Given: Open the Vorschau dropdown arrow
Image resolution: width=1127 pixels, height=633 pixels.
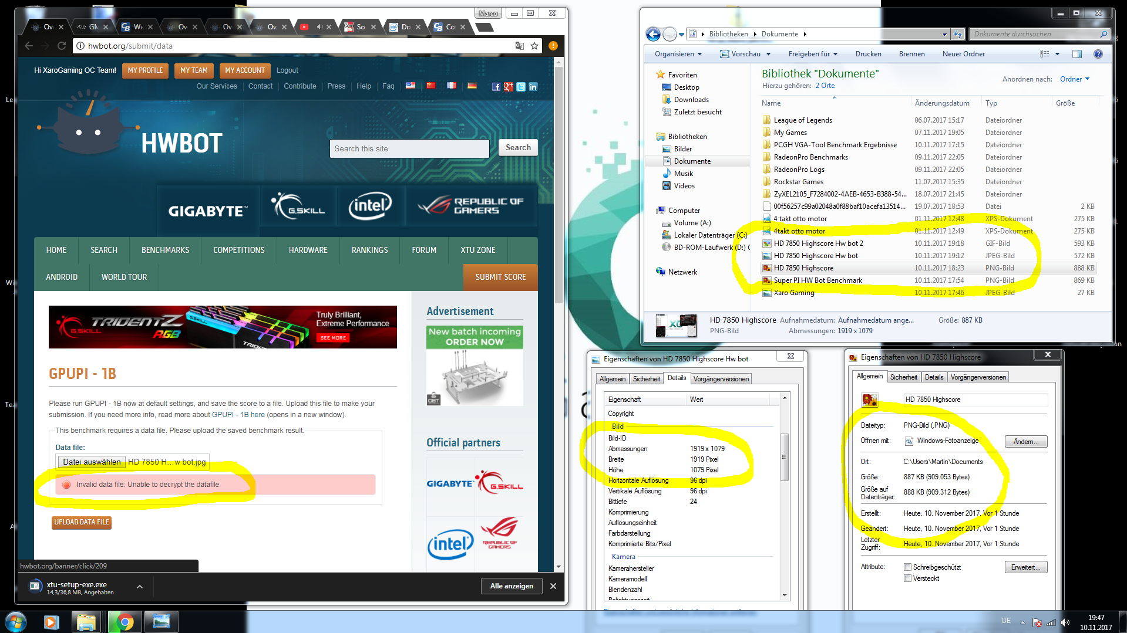Looking at the screenshot, I should [x=768, y=54].
